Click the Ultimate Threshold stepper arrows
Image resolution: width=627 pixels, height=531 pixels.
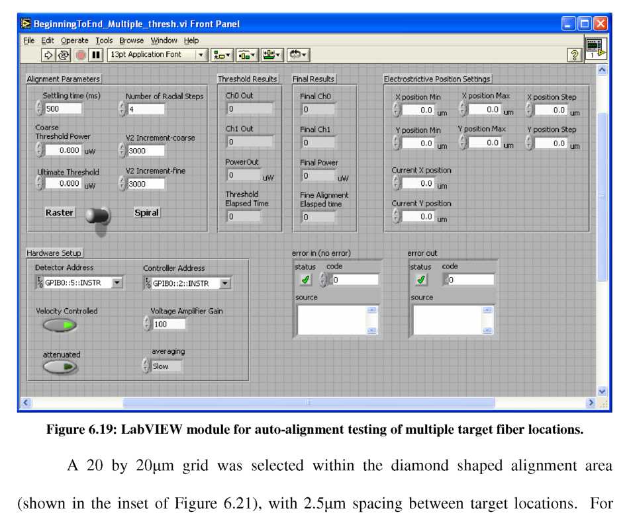(x=39, y=183)
